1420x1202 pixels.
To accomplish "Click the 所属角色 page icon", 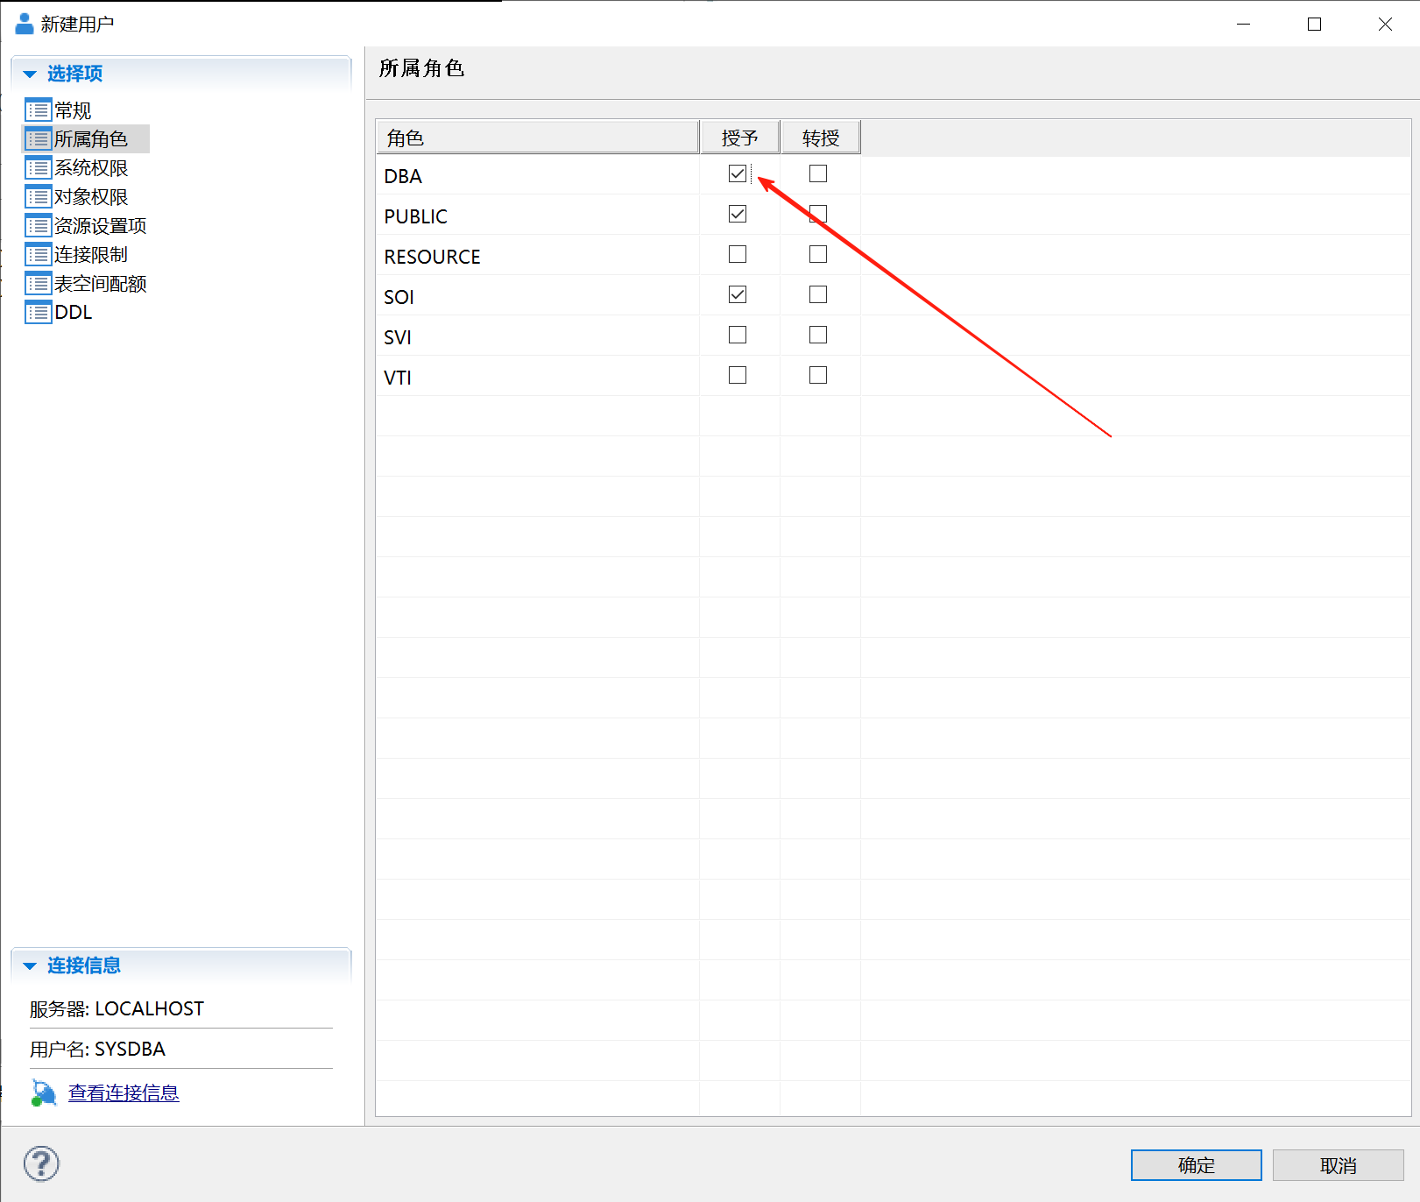I will click(x=39, y=139).
